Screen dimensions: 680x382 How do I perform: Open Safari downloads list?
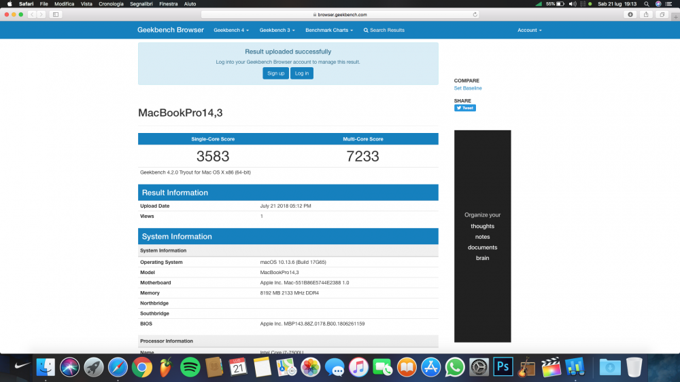point(630,14)
